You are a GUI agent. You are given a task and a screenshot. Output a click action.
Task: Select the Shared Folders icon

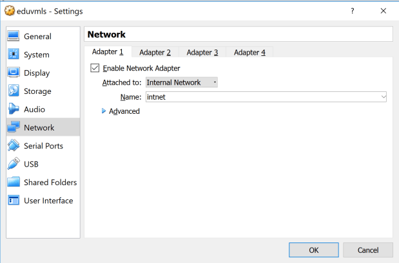(14, 182)
